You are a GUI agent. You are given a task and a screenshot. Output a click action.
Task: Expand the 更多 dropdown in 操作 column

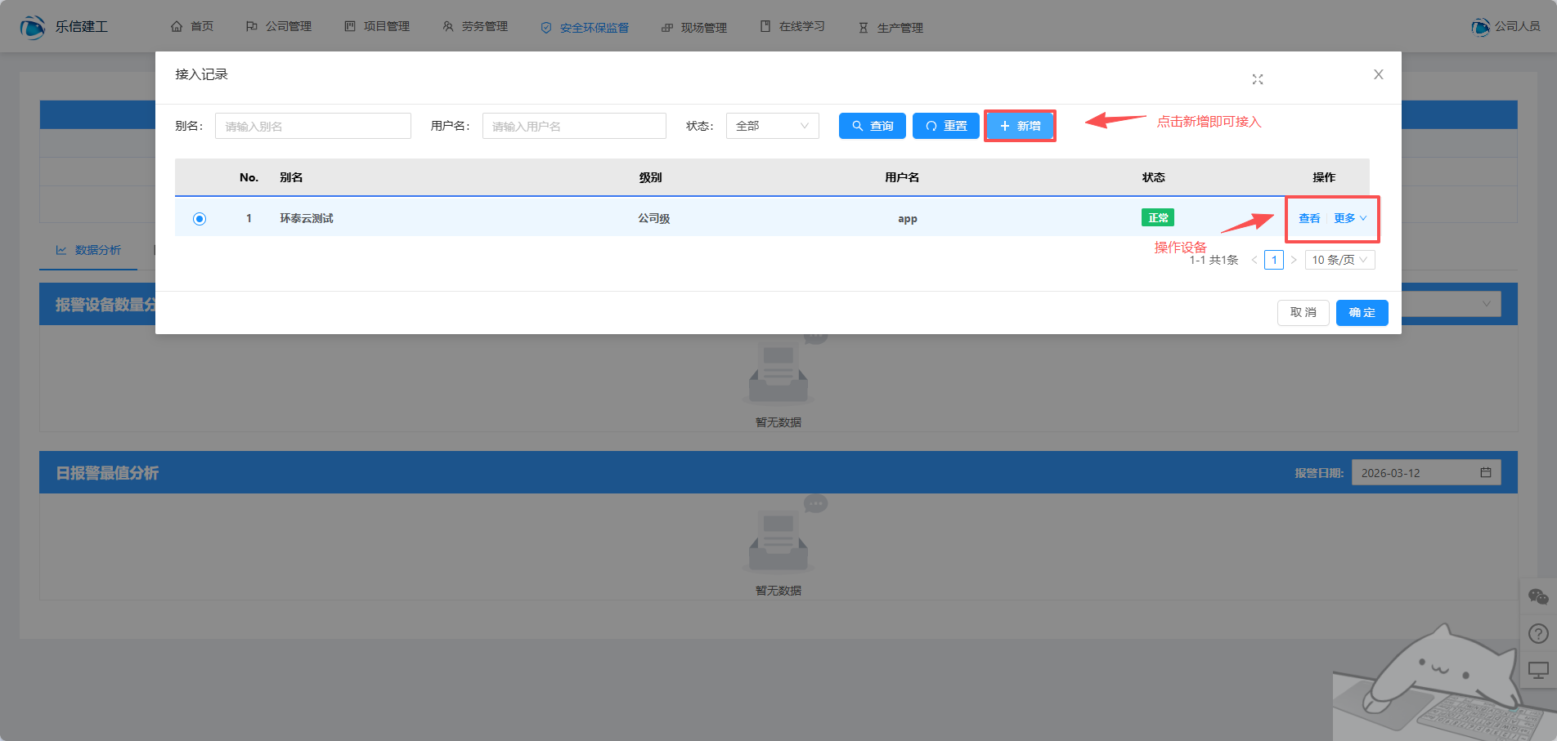click(x=1350, y=219)
